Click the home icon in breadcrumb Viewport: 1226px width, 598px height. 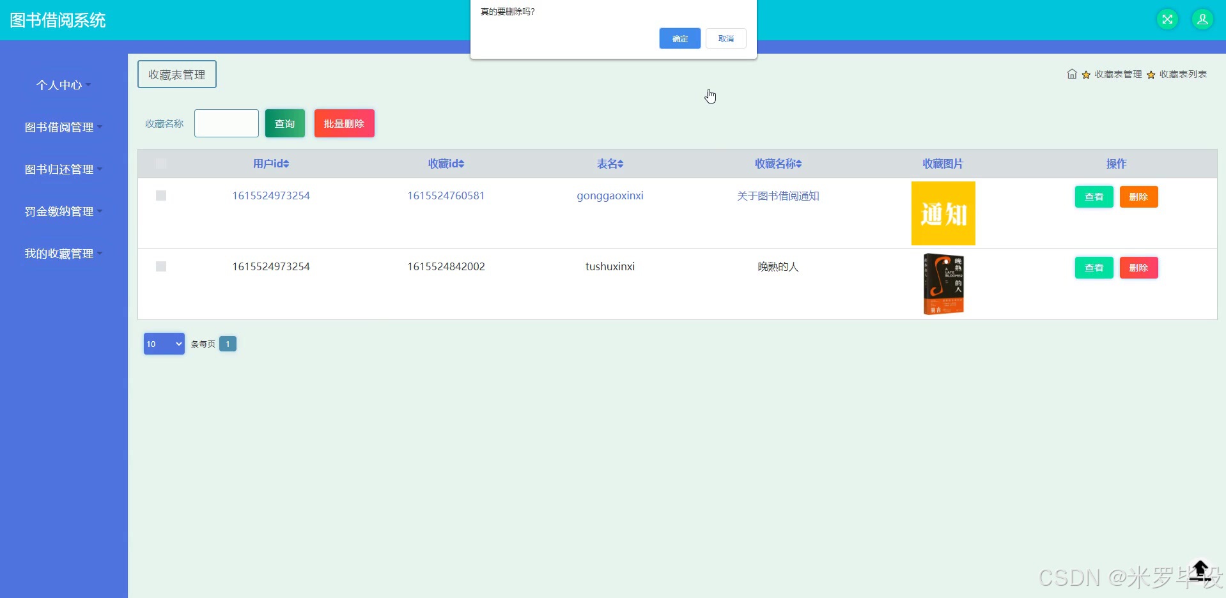click(1072, 74)
